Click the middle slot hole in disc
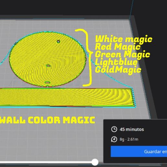167x167 pixels. point(48,66)
